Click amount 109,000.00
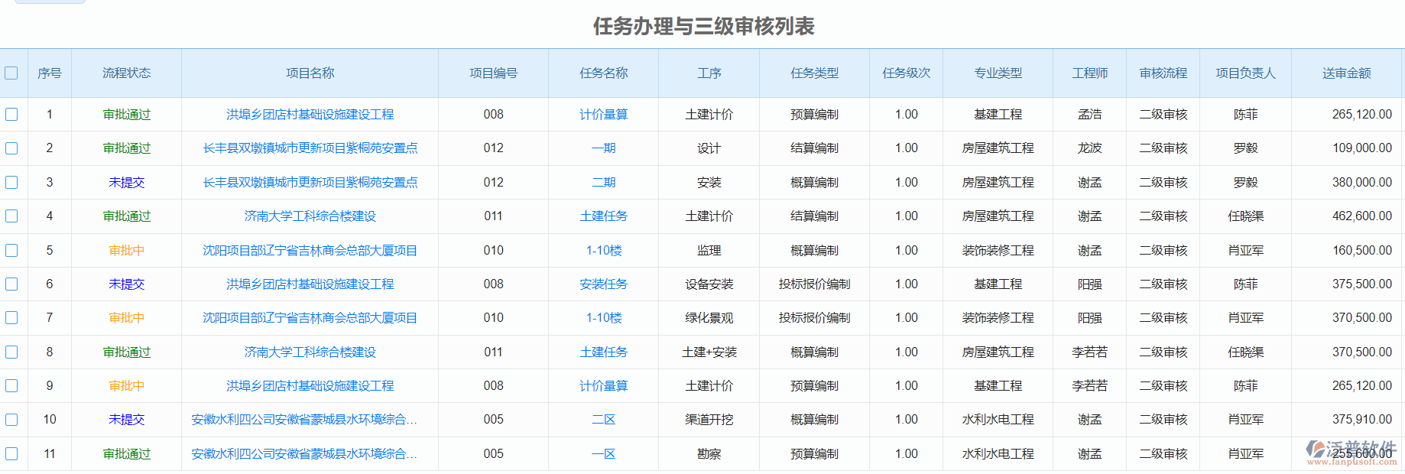This screenshot has width=1405, height=474. (x=1362, y=148)
